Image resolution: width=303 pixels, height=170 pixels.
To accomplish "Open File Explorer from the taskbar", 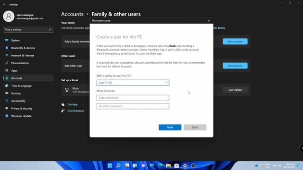I will click(x=169, y=166).
